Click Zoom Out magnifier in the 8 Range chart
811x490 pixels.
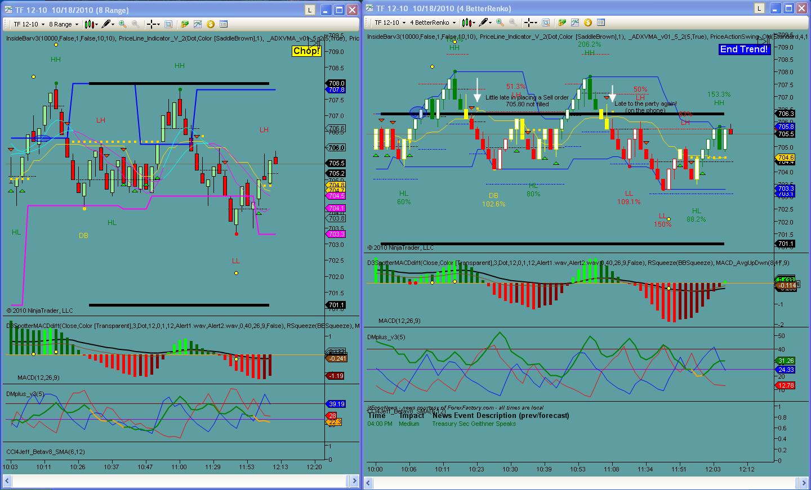136,24
